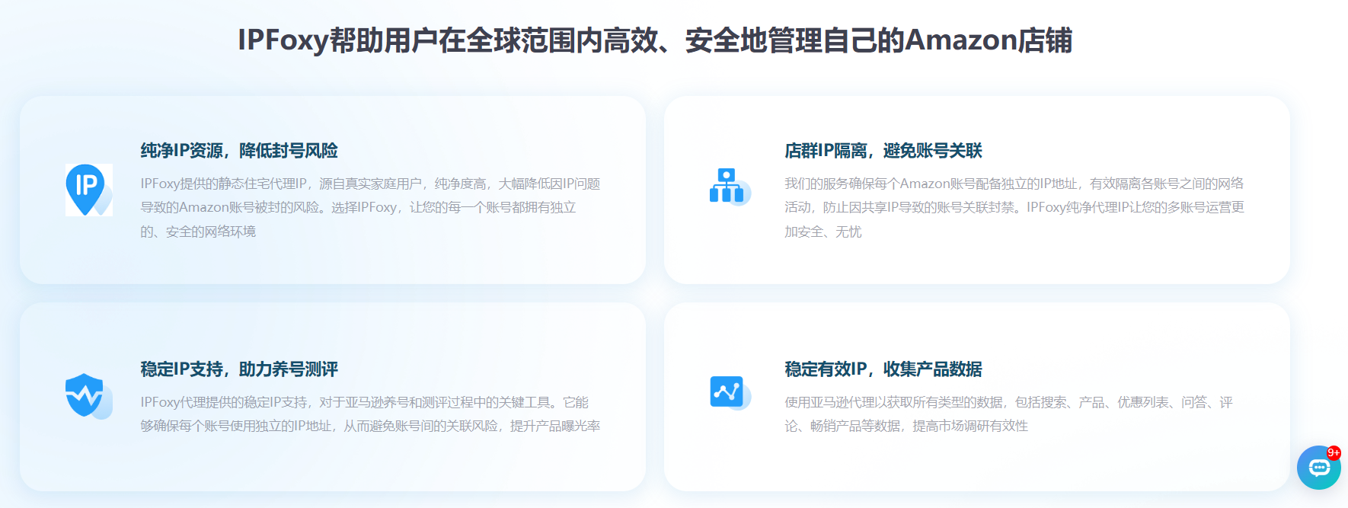Click the main heading about managing Amazon stores

click(x=655, y=40)
